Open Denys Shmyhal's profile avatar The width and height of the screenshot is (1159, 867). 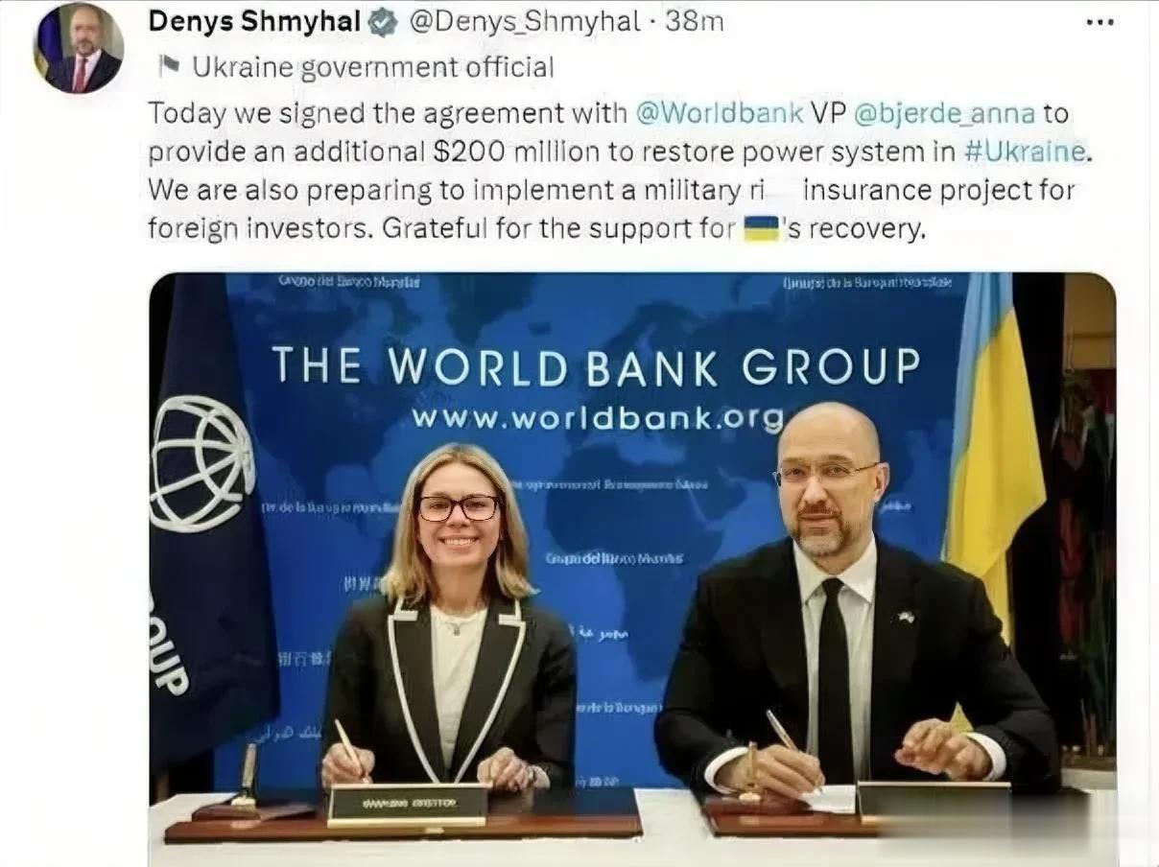79,48
